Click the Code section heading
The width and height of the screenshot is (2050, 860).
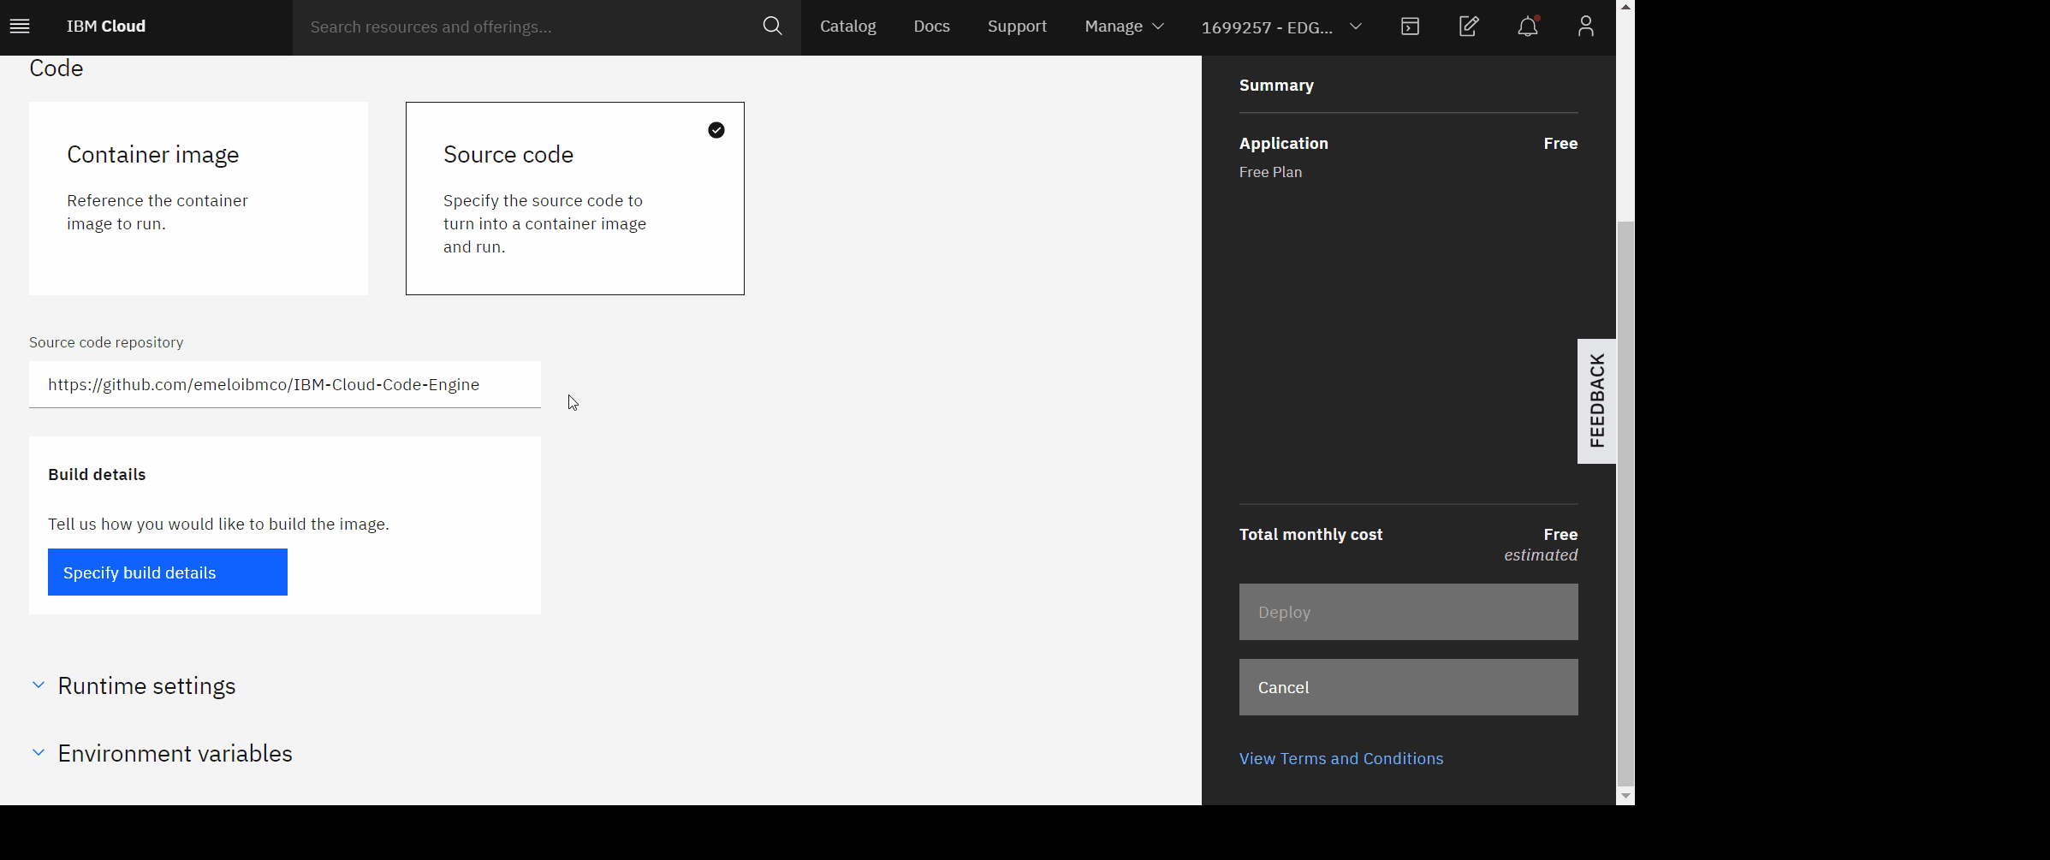point(56,68)
